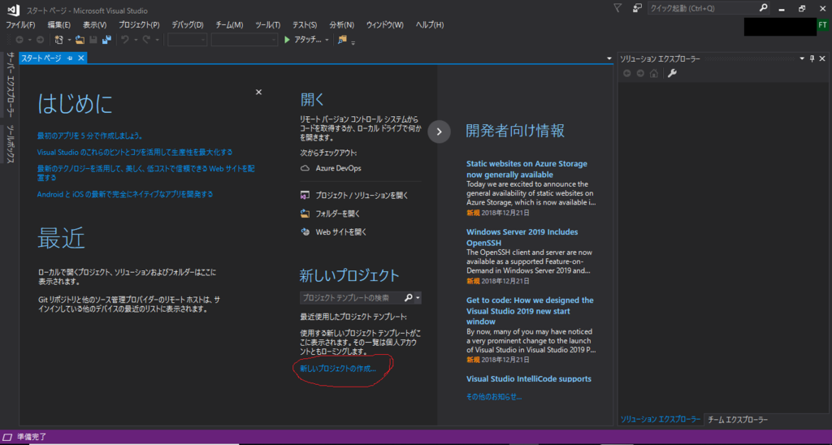Toggle pin on スタート ページ tab
Viewport: 832px width, 445px height.
tap(70, 58)
